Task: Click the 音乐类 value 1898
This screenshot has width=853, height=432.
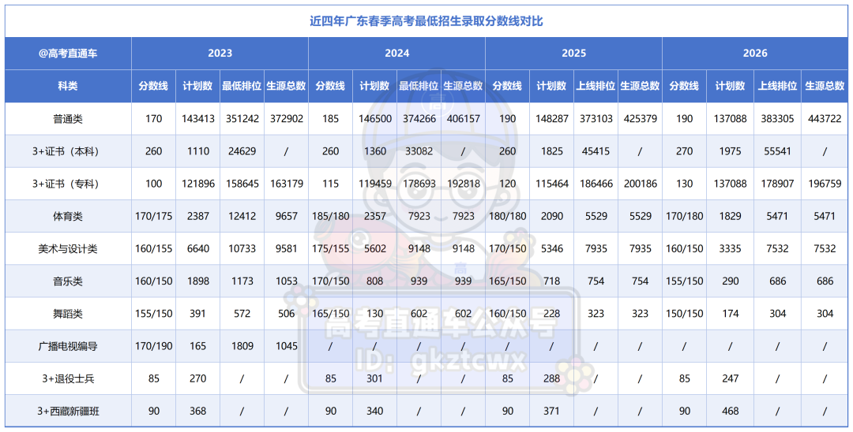Action: pos(198,281)
